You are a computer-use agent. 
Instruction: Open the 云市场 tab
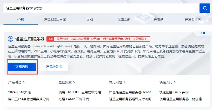point(158,20)
